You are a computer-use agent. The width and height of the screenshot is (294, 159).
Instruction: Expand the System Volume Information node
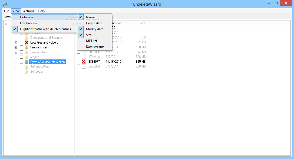click(16, 62)
